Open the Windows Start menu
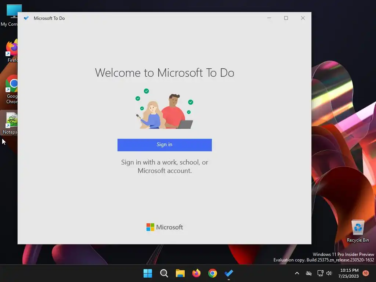This screenshot has width=376, height=282. pos(148,273)
